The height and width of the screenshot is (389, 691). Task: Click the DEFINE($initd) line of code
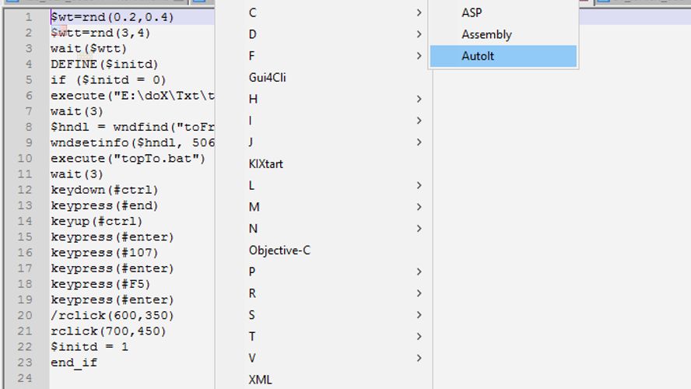click(x=104, y=64)
